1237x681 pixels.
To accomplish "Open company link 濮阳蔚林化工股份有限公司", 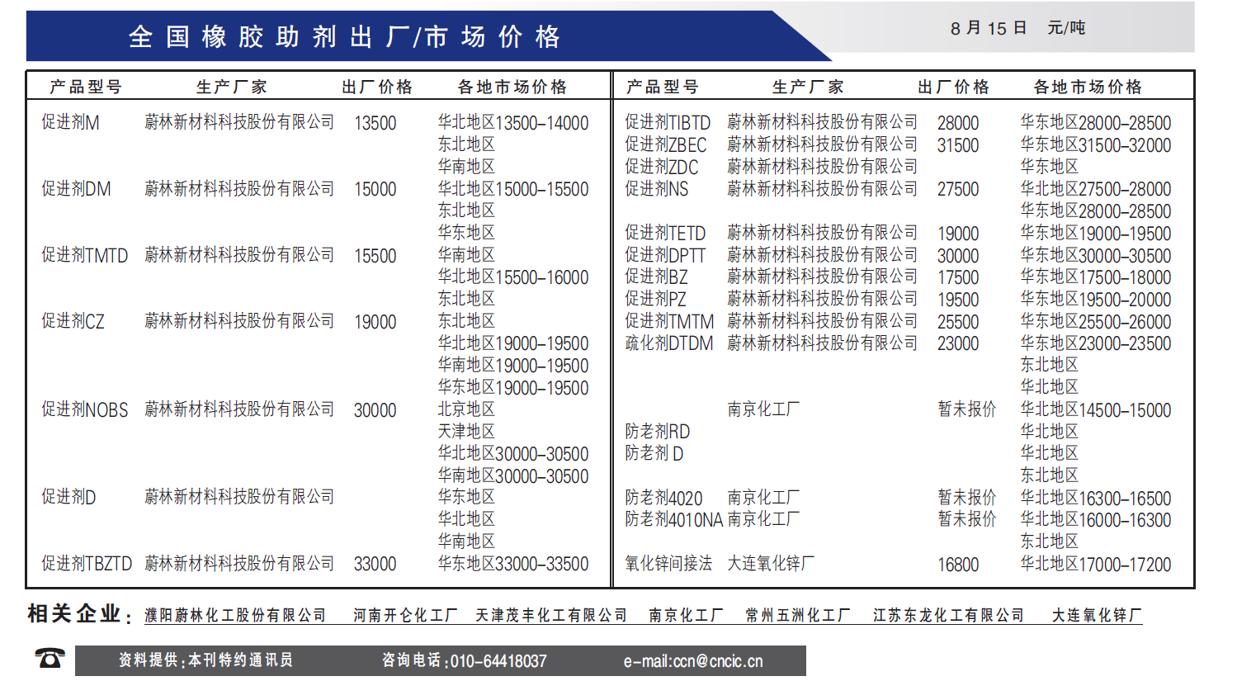I will (x=235, y=616).
